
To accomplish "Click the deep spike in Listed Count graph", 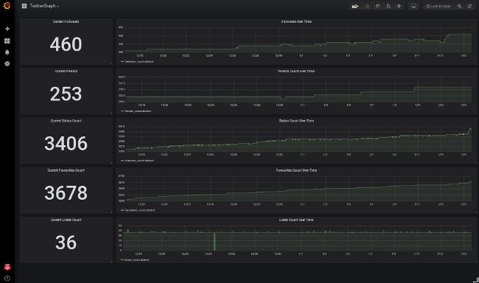I will [214, 242].
